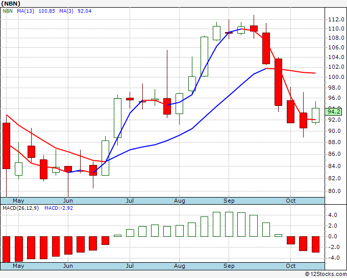Click the tallest green MACD bar at Sep

tap(229, 225)
